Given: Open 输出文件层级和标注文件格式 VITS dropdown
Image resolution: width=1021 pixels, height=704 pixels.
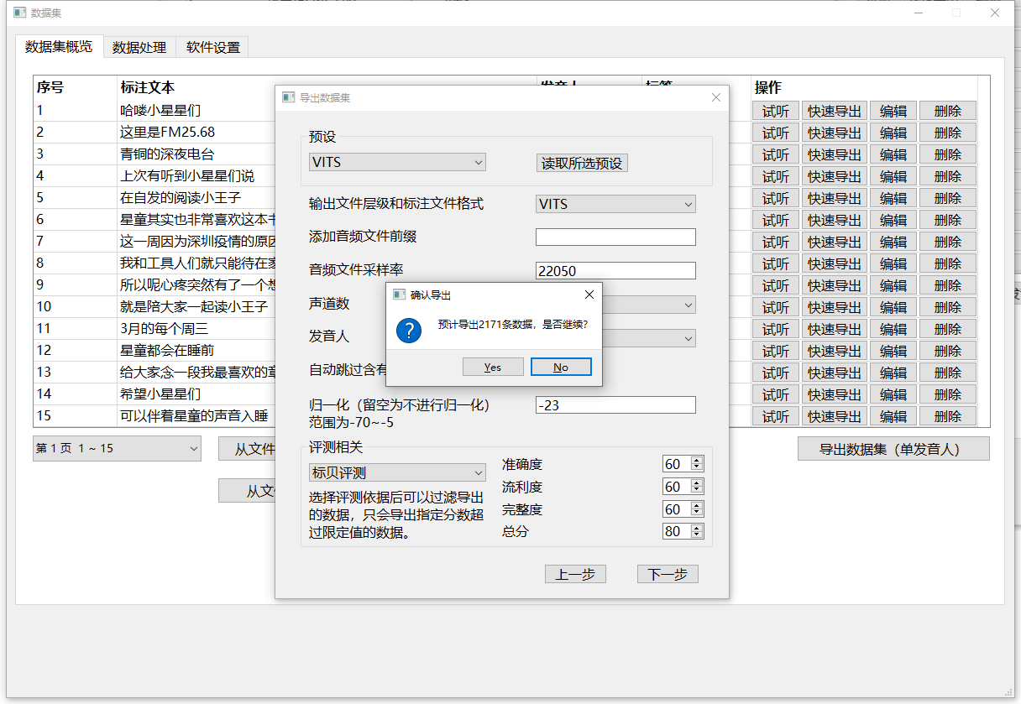Looking at the screenshot, I should click(x=615, y=204).
